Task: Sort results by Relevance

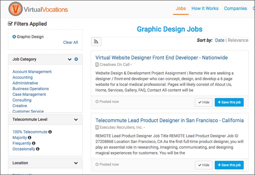Action: [x=238, y=40]
